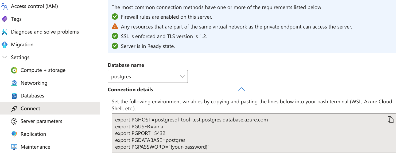Screen dimensions: 400x155
Task: Click the export PGDATABASE=postgres line
Action: click(150, 140)
